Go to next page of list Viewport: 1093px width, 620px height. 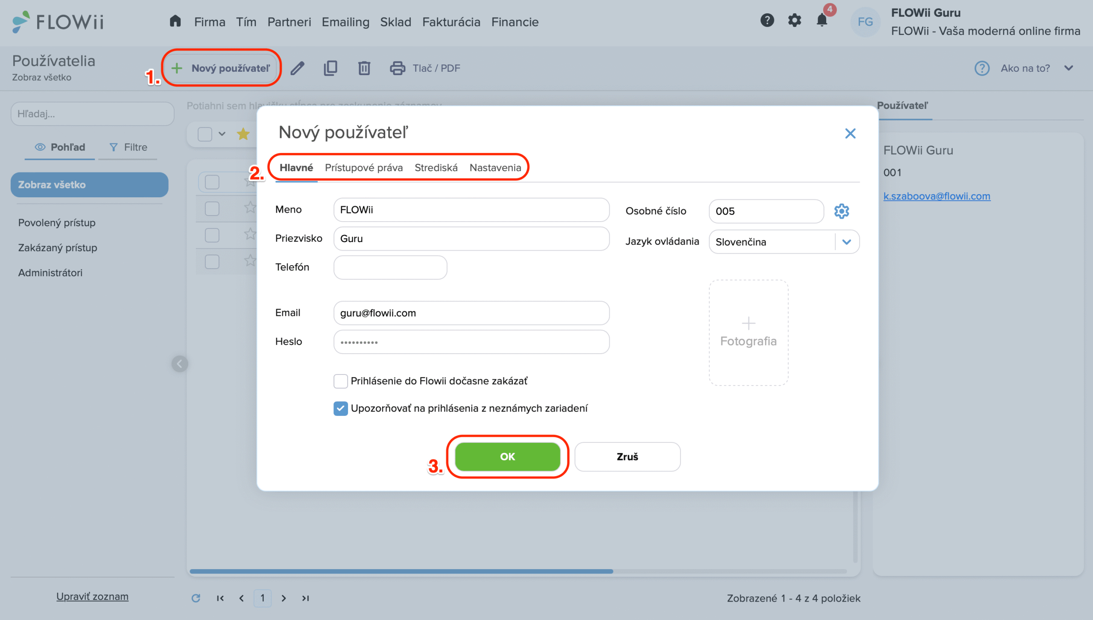[283, 598]
